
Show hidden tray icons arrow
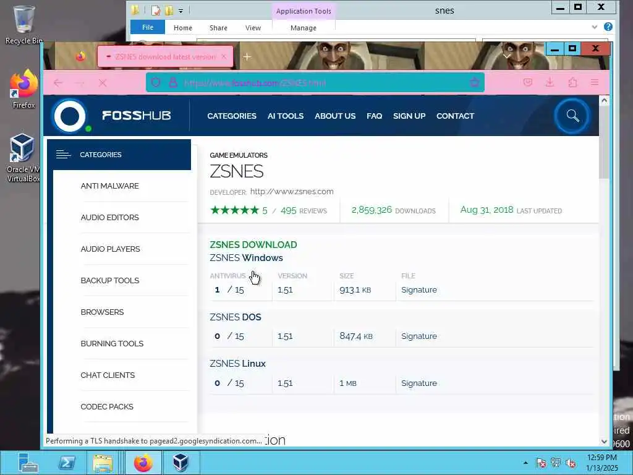point(525,463)
